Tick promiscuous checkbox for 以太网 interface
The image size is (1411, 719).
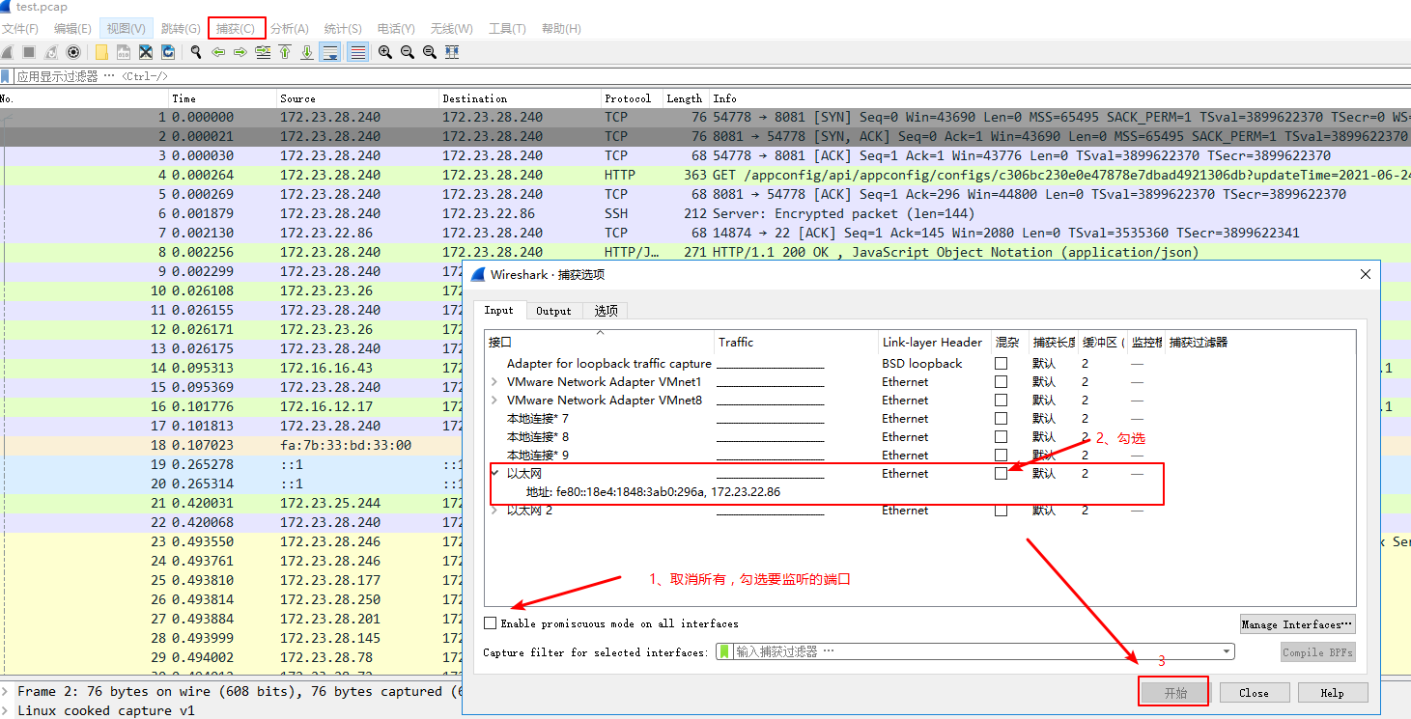[1001, 473]
